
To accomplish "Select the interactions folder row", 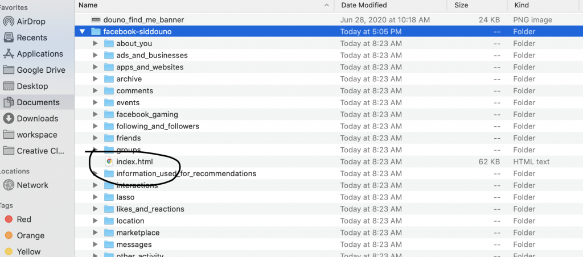I will click(329, 185).
